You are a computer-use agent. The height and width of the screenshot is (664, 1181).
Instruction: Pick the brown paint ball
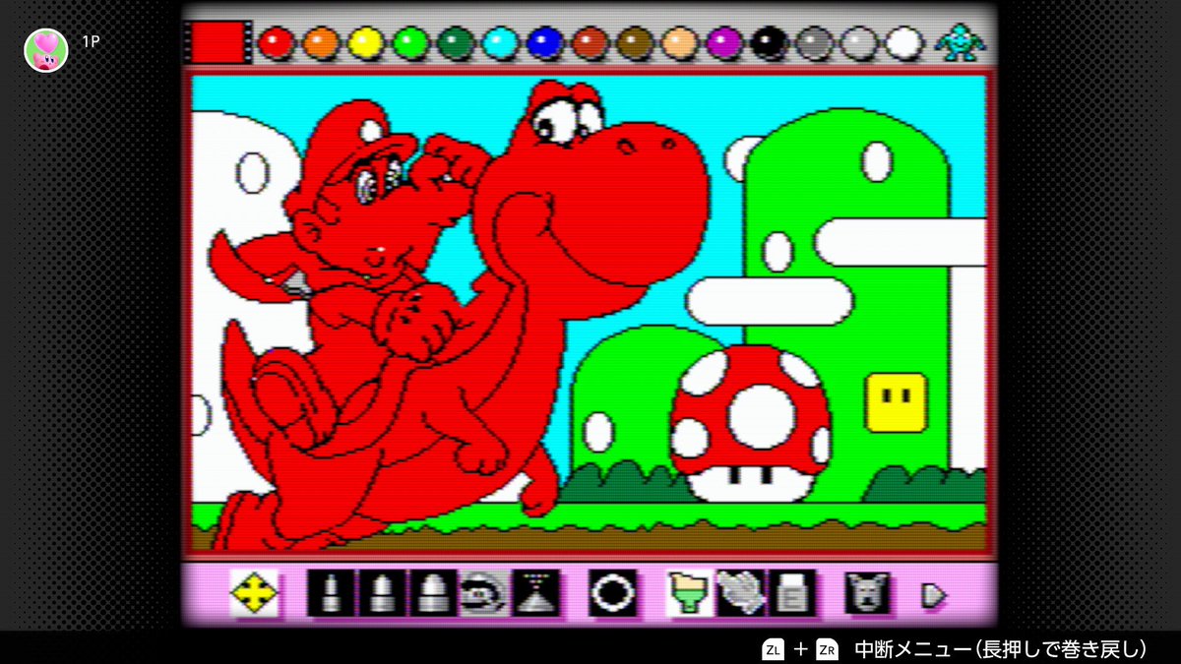635,42
